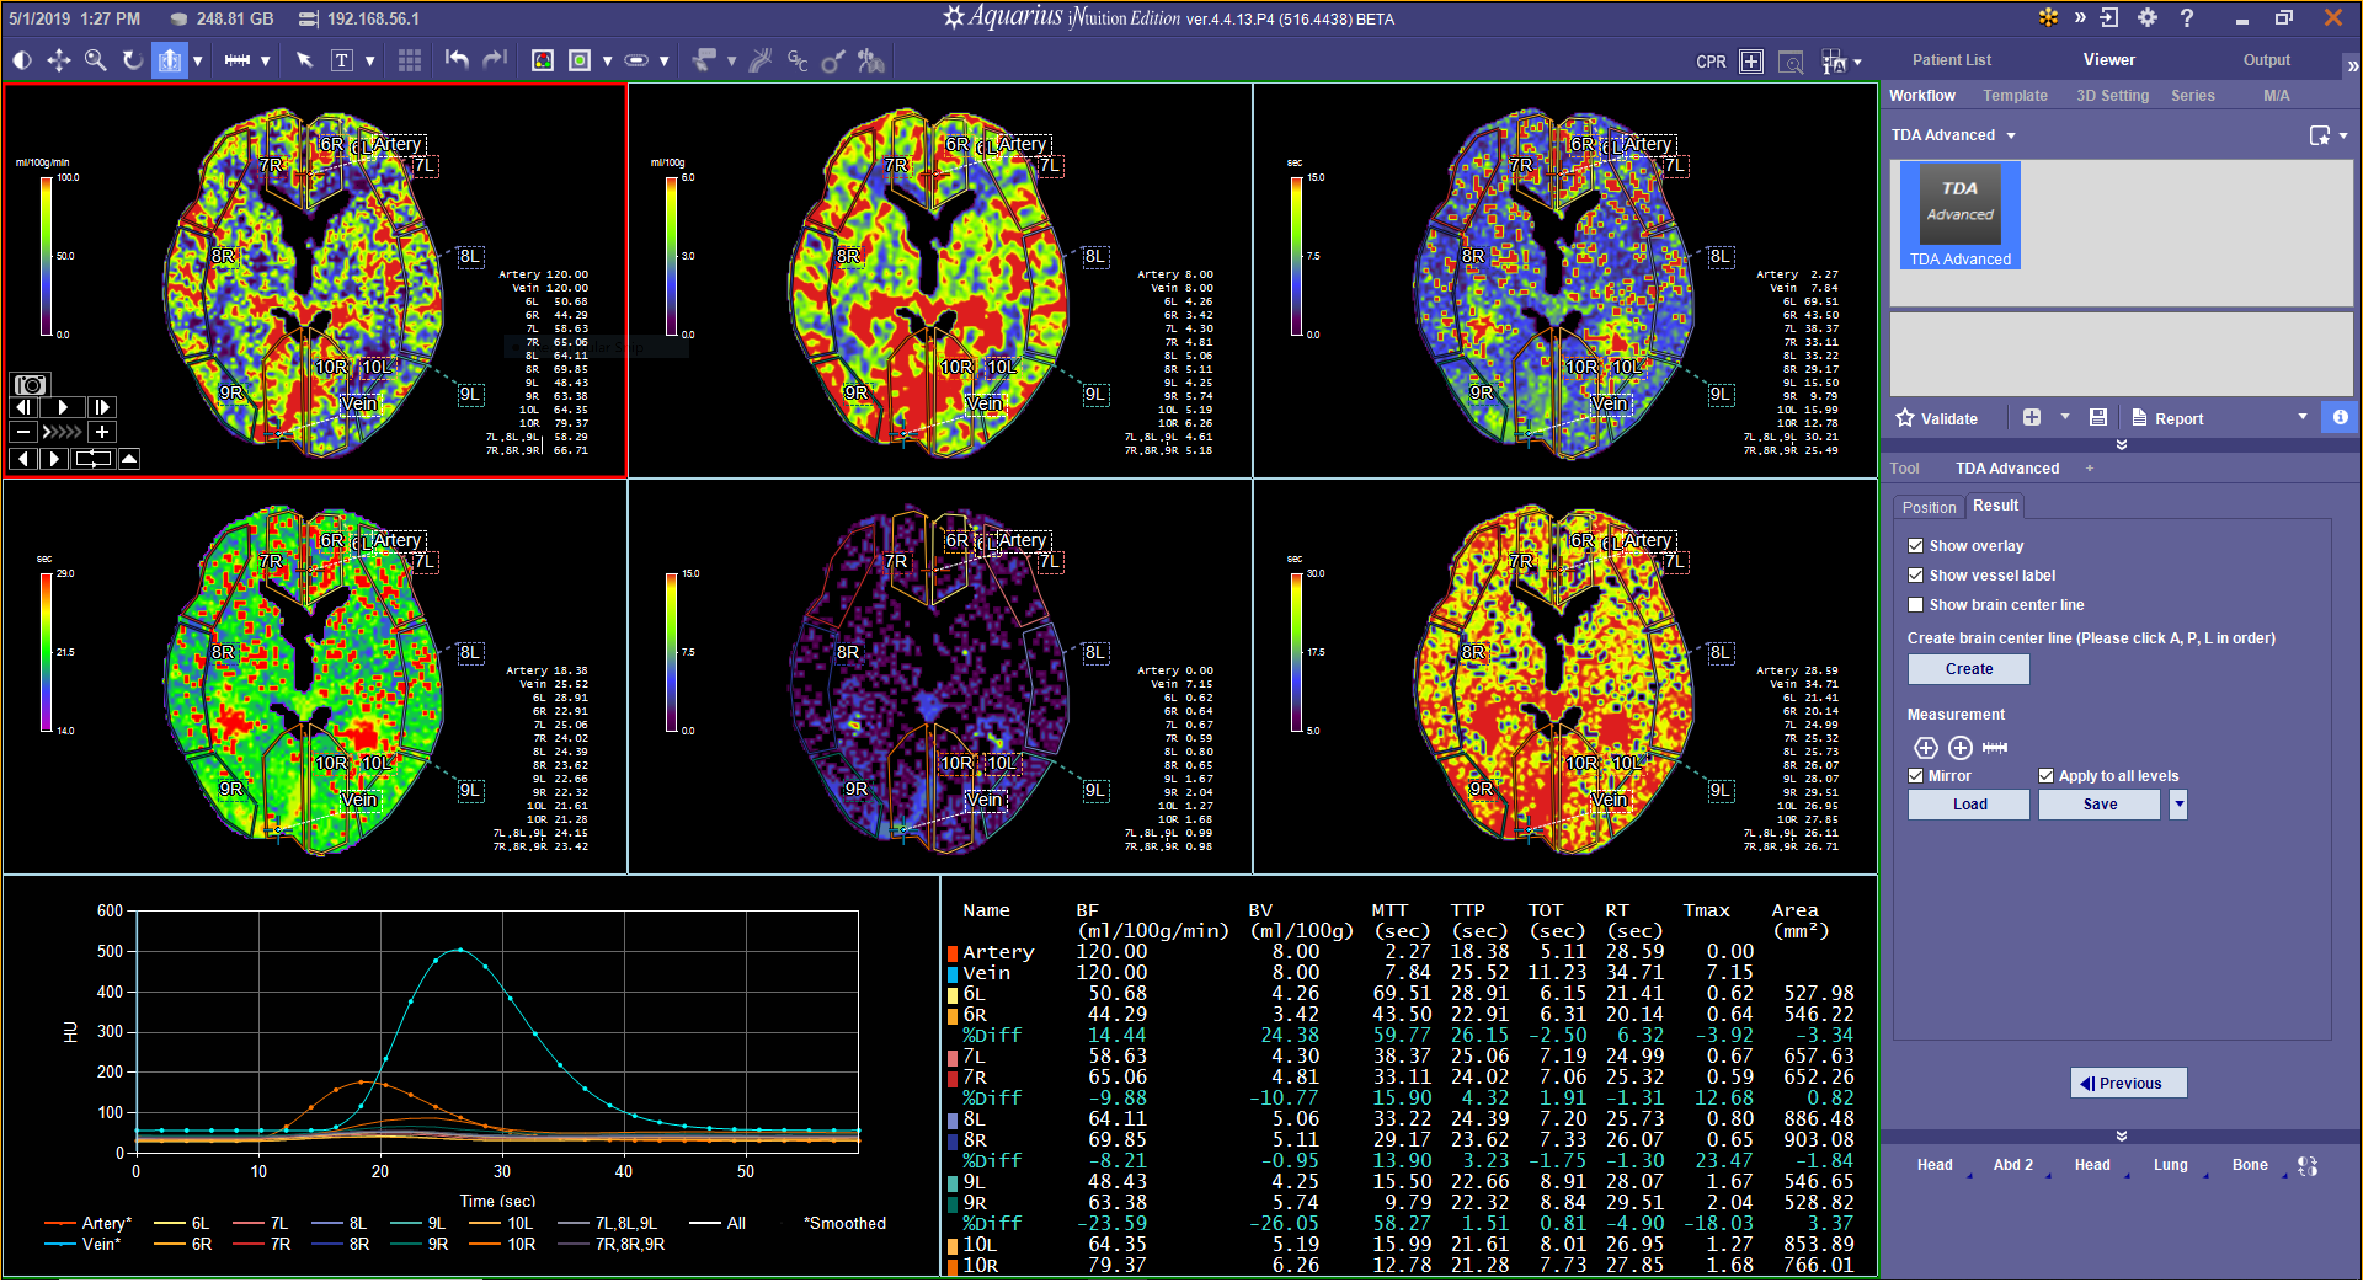This screenshot has width=2363, height=1280.
Task: Toggle the Mirror checkbox
Action: click(x=1916, y=776)
